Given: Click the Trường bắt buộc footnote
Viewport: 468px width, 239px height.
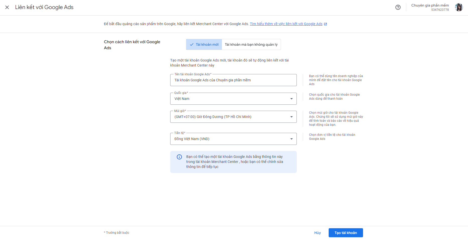Looking at the screenshot, I should click(117, 233).
